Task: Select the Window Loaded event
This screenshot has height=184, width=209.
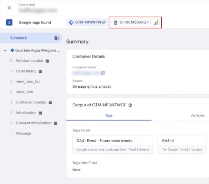Action: point(29,61)
